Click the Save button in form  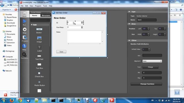[x=61, y=52]
